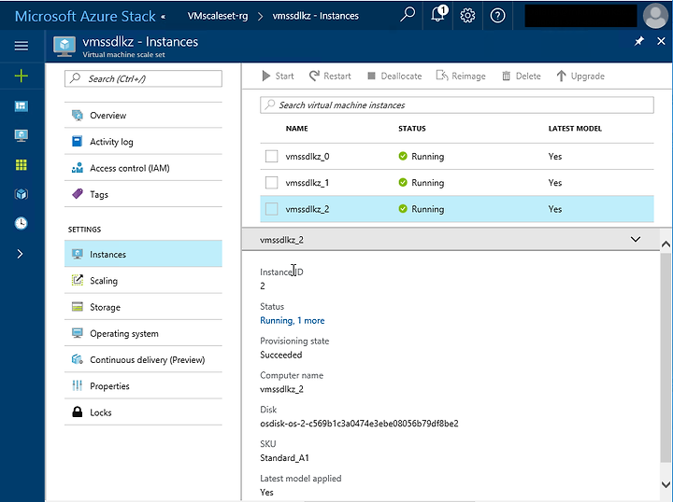The image size is (673, 502).
Task: Open all resources grid icon in sidebar
Action: [21, 164]
